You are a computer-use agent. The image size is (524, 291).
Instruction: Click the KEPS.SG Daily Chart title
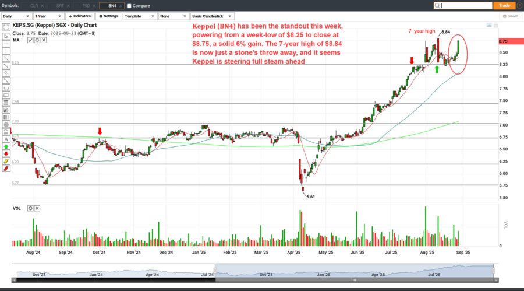point(55,25)
